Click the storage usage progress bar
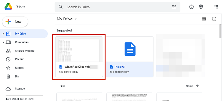Viewport: 222px width, 101px height. click(x=24, y=95)
